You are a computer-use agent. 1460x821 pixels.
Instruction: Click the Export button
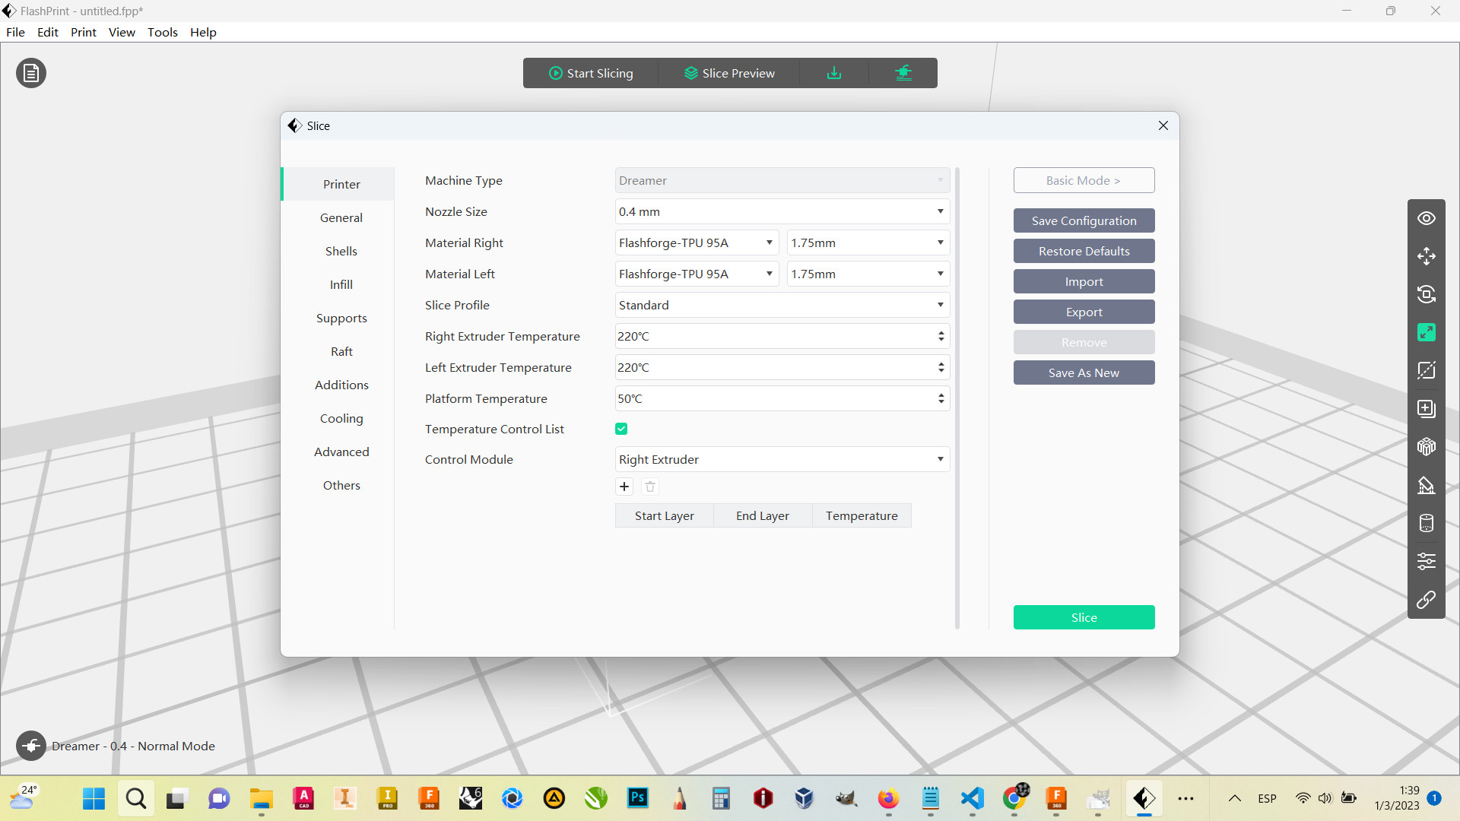point(1084,312)
